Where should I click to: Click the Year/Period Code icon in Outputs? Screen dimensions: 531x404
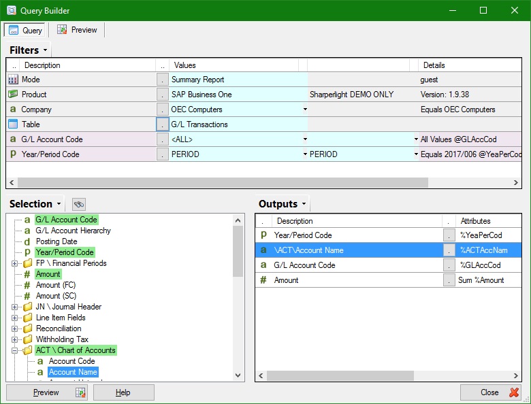point(263,235)
